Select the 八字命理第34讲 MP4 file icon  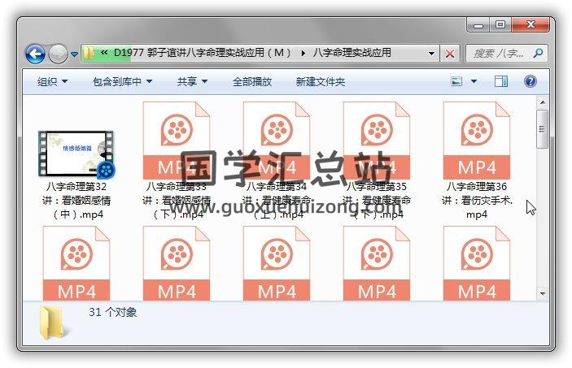pos(277,141)
